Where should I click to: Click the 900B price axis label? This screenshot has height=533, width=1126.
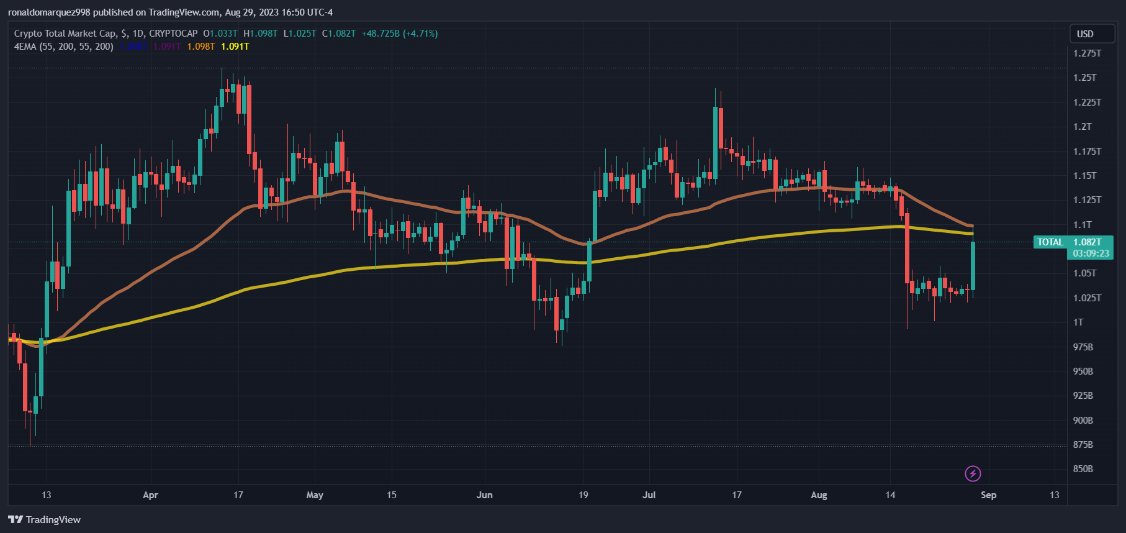[1083, 421]
